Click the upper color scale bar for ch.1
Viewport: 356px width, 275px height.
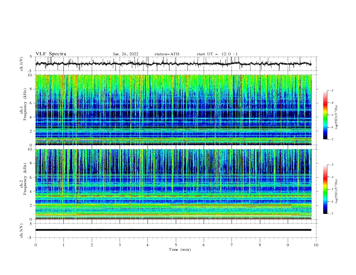tap(325, 115)
